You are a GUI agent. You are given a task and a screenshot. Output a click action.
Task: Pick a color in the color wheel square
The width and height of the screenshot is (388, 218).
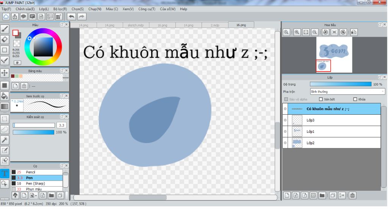tap(43, 47)
